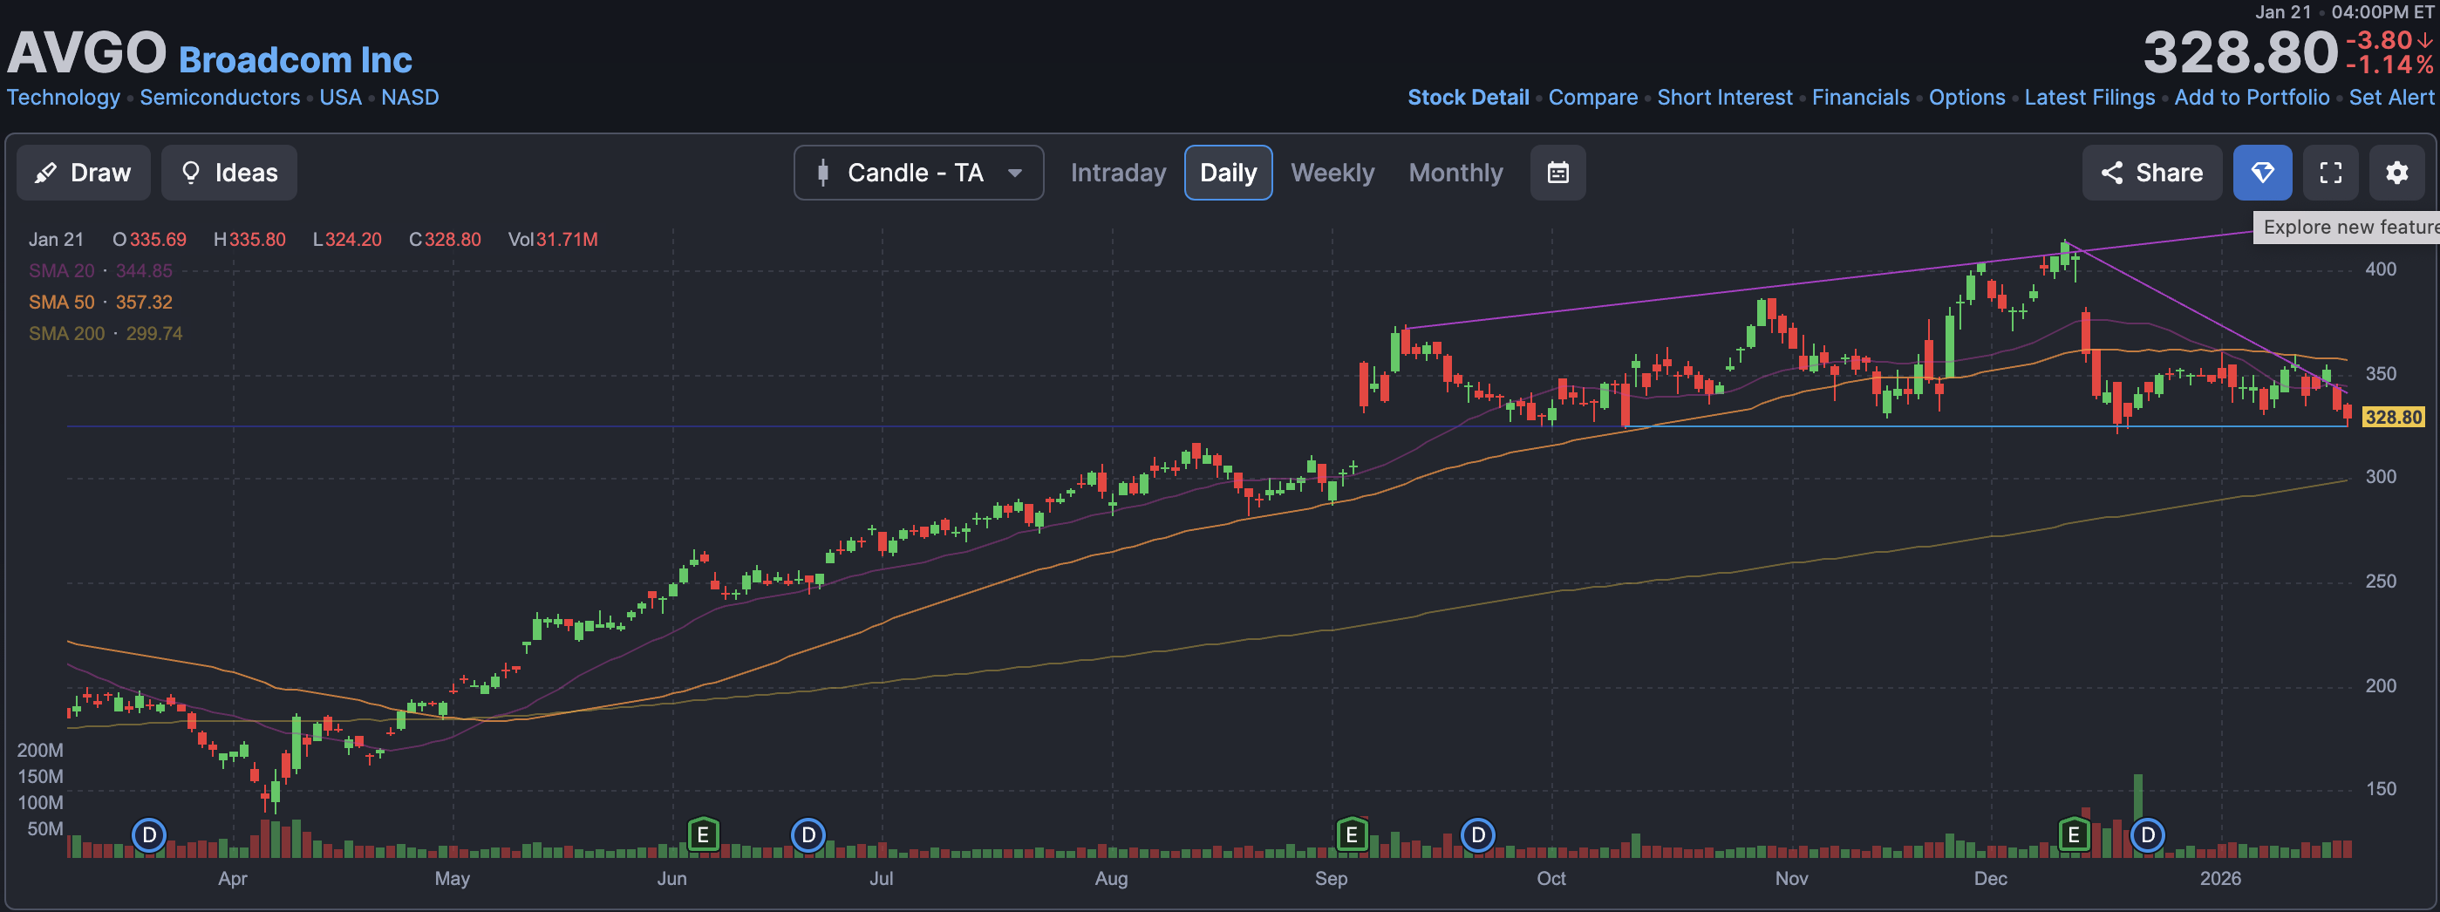Open the Latest Filings link
Viewport: 2440px width, 912px height.
[2089, 98]
